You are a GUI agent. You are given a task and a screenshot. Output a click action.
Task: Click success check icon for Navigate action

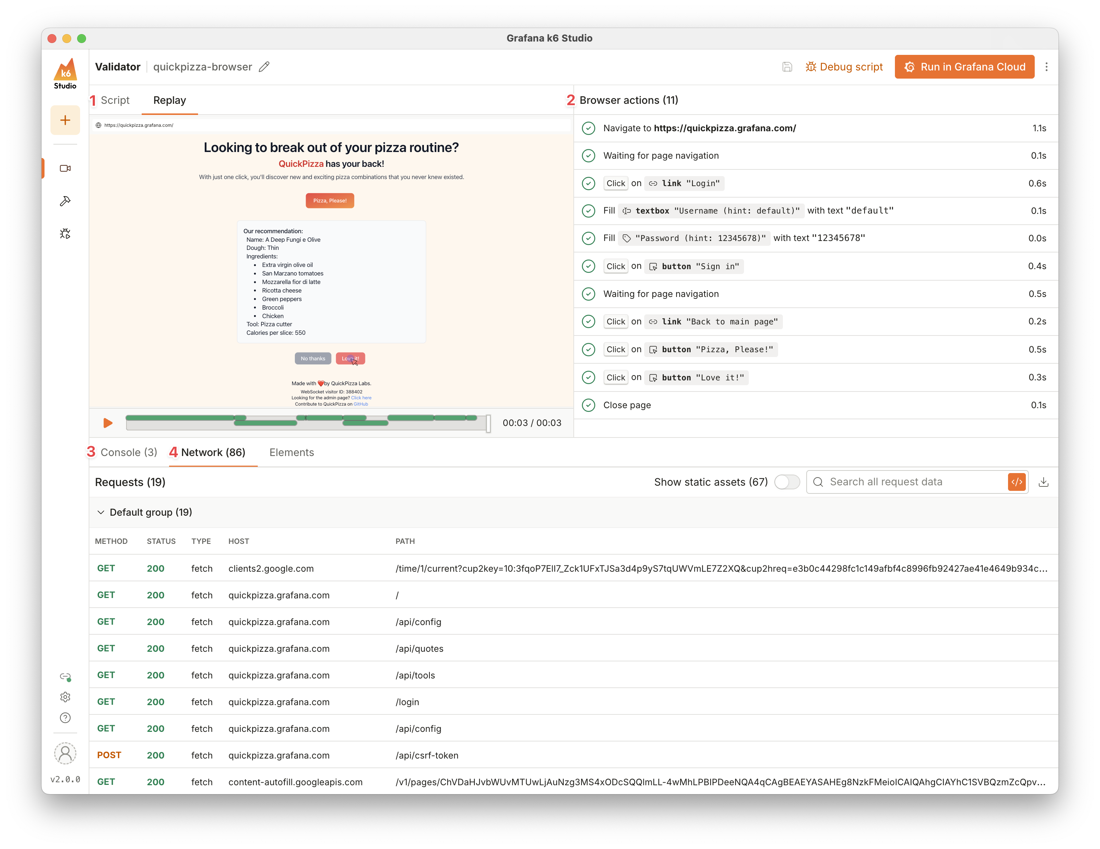(588, 128)
